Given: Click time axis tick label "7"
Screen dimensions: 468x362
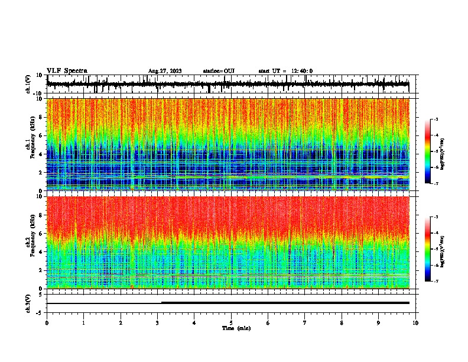Looking at the screenshot, I should coord(305,323).
